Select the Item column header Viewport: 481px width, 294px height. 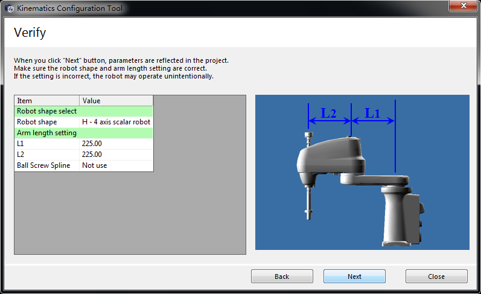(x=47, y=101)
